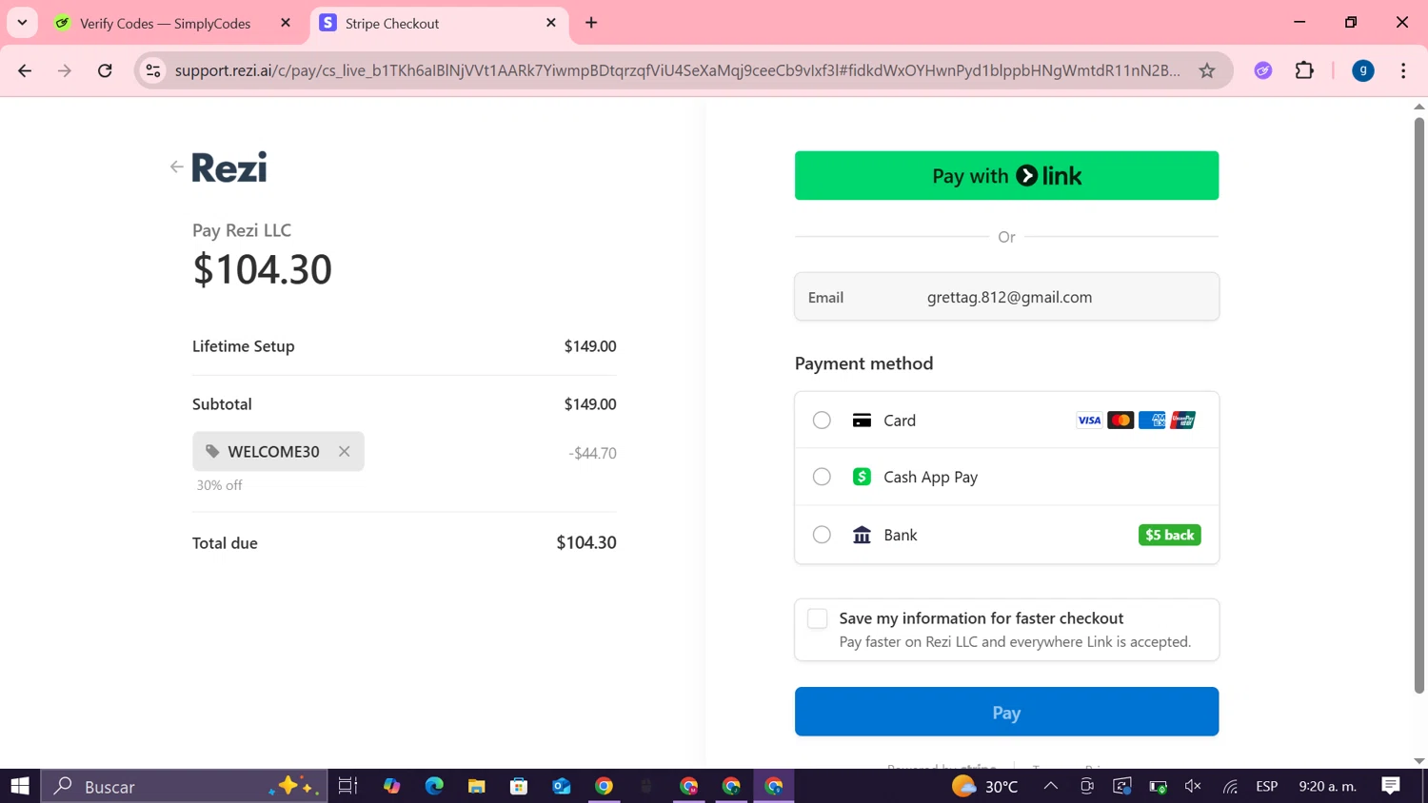Select the Bank payment radio button

(x=822, y=535)
